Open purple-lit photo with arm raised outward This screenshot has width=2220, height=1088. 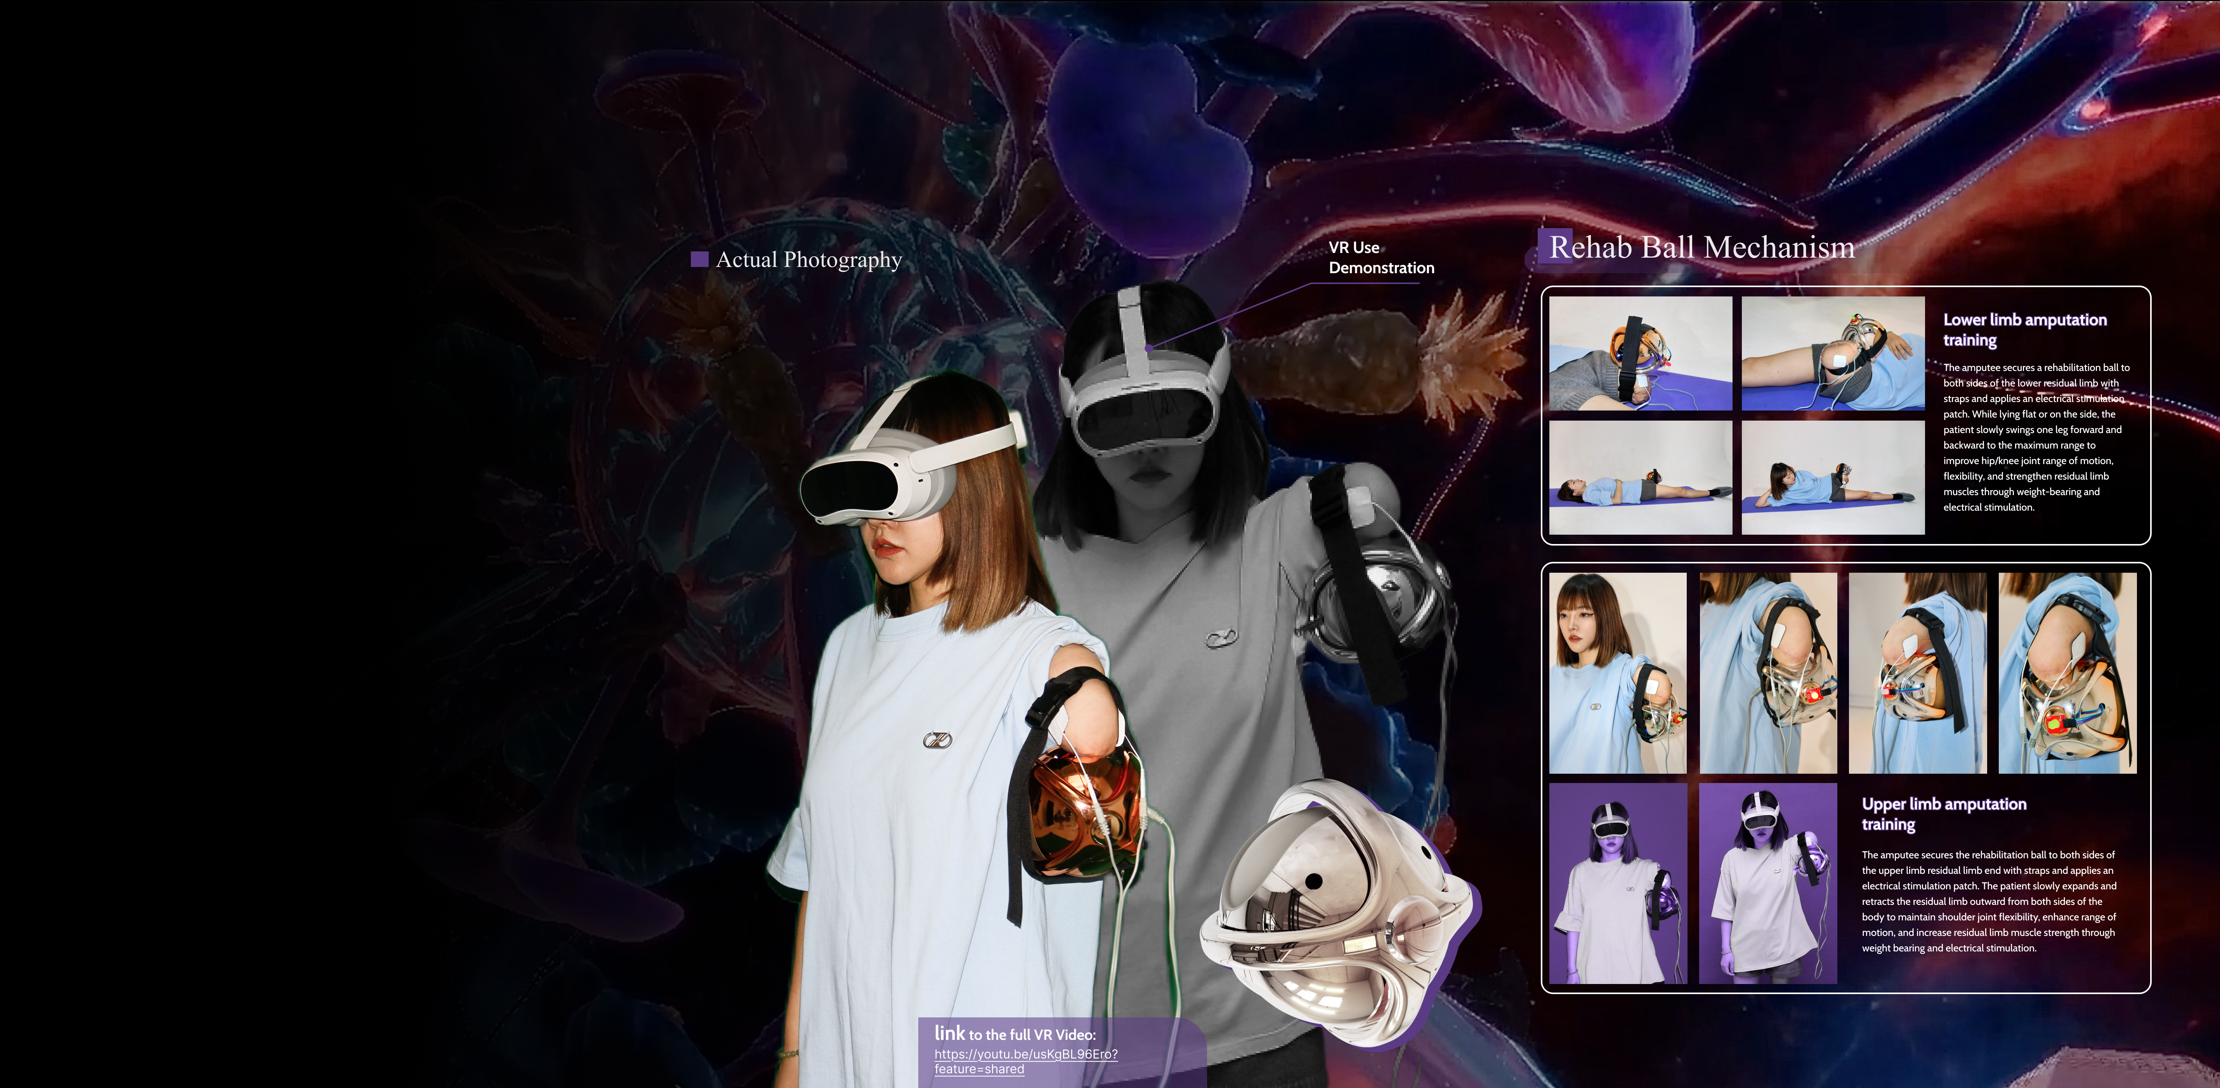[1767, 884]
